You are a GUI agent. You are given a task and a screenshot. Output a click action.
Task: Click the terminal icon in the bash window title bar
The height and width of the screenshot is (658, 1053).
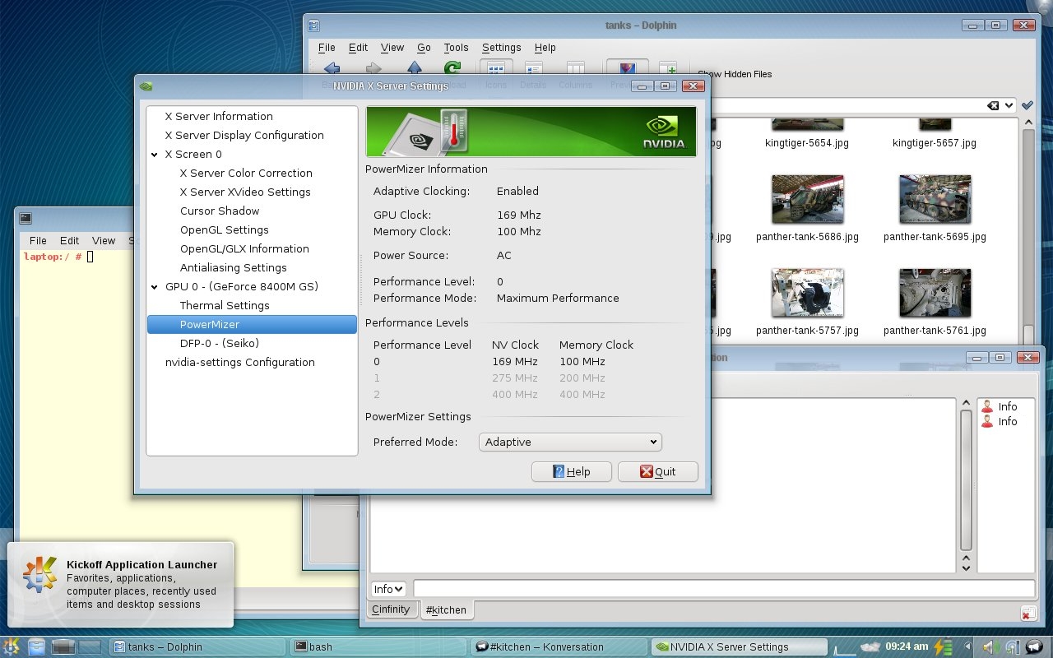point(26,218)
